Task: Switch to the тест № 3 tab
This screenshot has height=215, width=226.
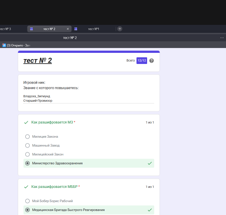Action: 5,29
